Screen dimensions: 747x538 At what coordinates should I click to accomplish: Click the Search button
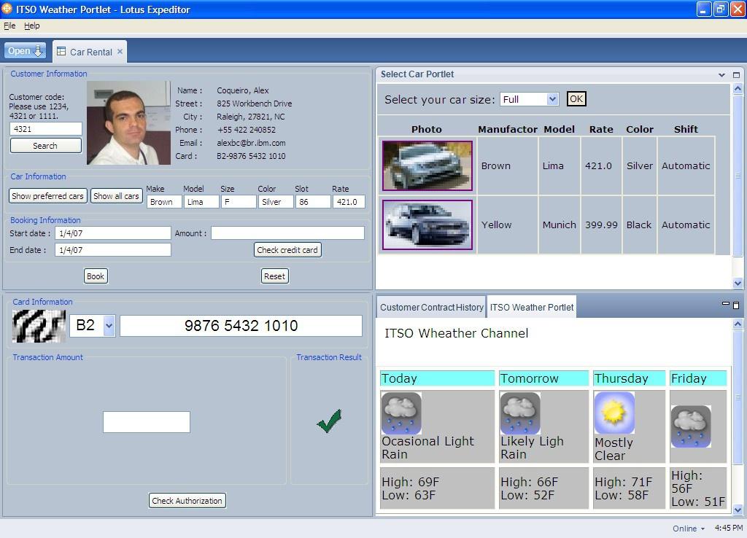(46, 146)
